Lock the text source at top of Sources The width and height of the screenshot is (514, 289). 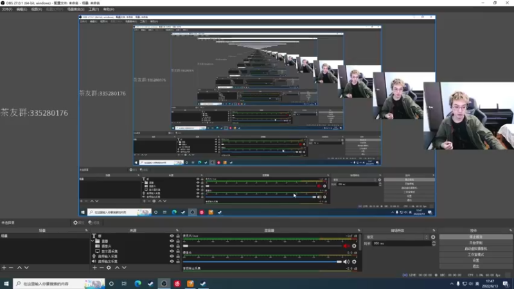coord(178,236)
